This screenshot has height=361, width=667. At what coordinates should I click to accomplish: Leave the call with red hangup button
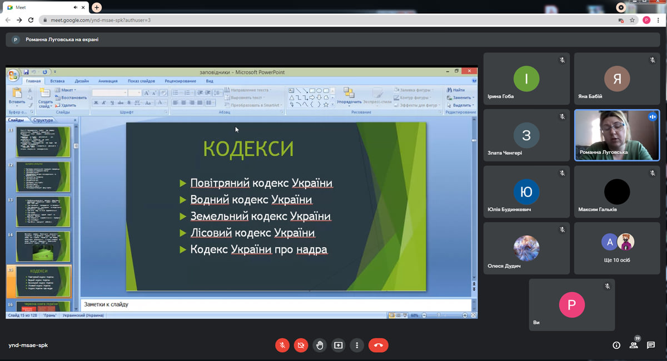[x=379, y=345]
